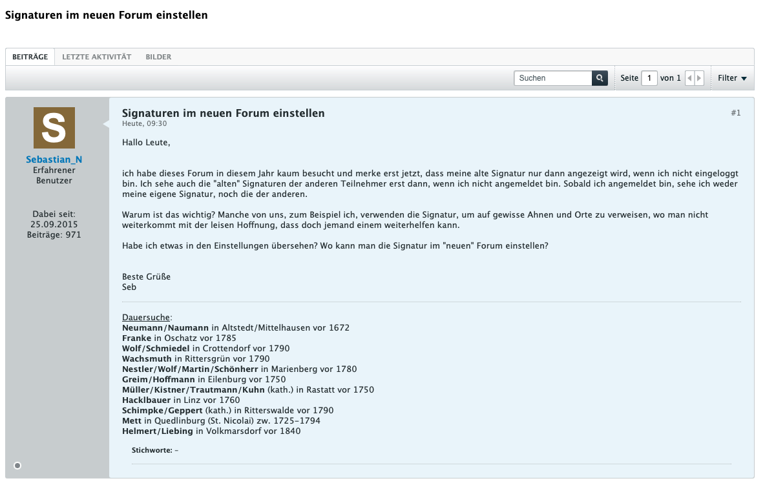765x494 pixels.
Task: Click the thread heading at page top
Action: click(x=107, y=15)
